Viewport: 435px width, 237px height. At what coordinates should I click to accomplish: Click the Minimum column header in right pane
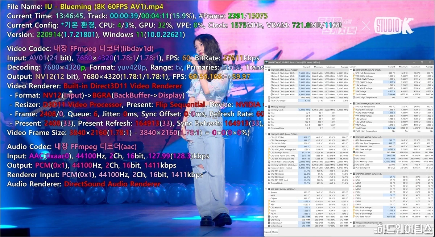(403, 67)
